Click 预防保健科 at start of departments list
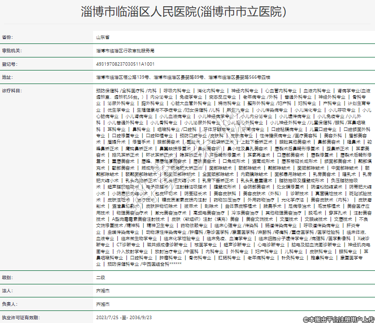Image resolution: width=375 pixels, height=323 pixels. (107, 90)
